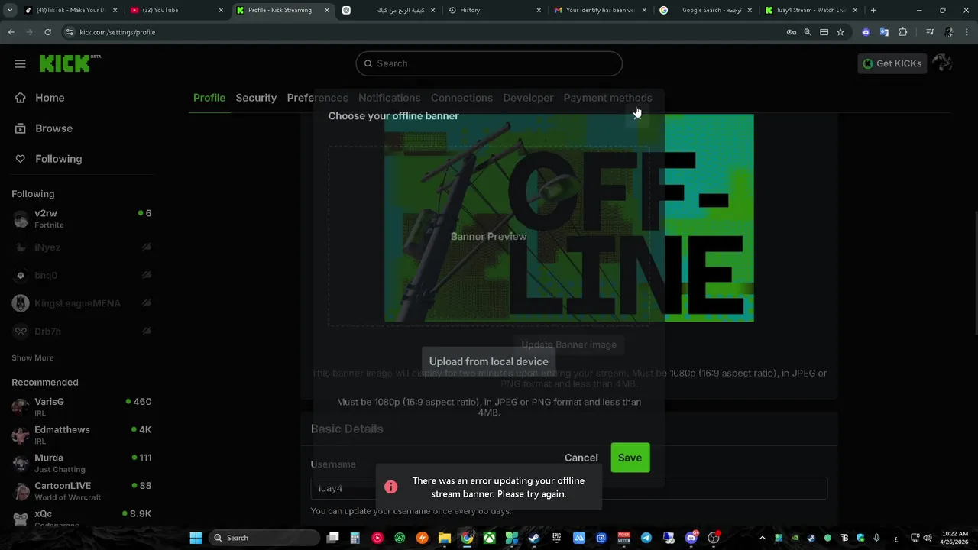Switch to the Profile settings tab
This screenshot has width=978, height=550.
(209, 98)
